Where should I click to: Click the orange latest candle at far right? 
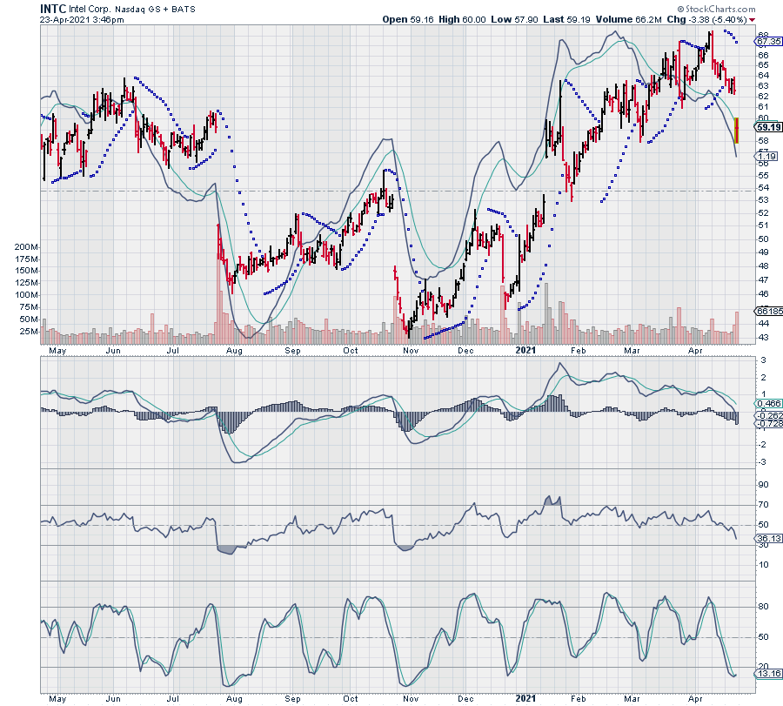pos(737,130)
